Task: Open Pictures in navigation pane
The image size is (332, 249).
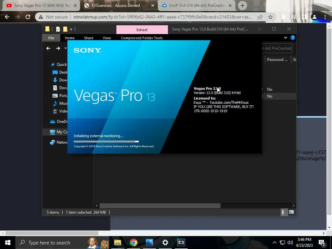Action: click(x=60, y=96)
